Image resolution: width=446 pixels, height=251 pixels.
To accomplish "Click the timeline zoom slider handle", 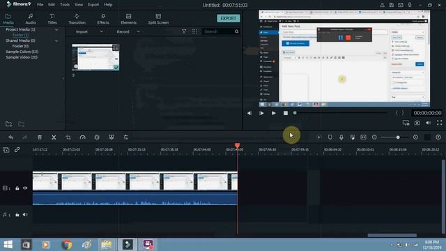I will tap(398, 137).
